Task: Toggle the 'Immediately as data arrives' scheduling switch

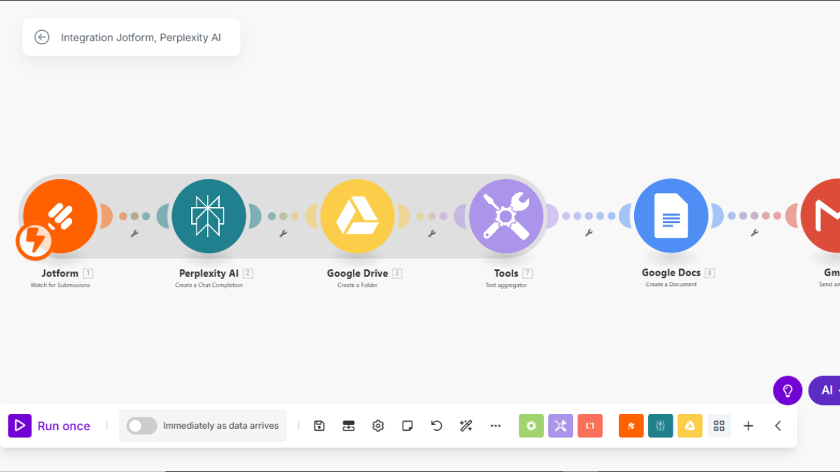Action: click(x=141, y=426)
